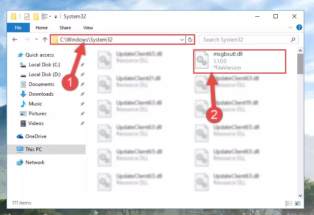
Task: Click the pin icon next to Videos
Action: (82, 123)
